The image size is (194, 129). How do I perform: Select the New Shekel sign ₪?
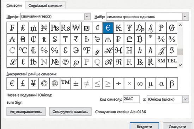87,28
